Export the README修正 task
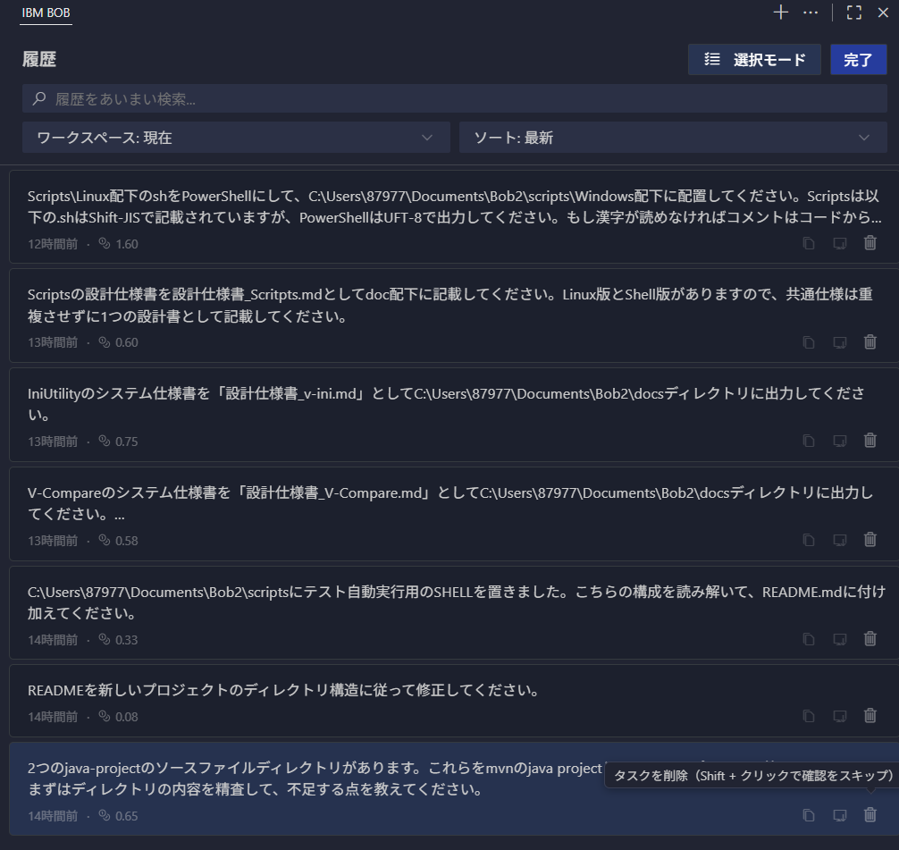This screenshot has height=850, width=899. tap(839, 716)
